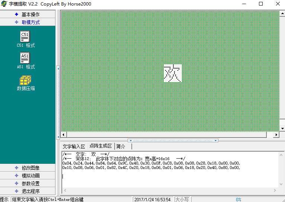The width and height of the screenshot is (285, 202).
Task: Maximize the 字模提取 window
Action: click(261, 4)
